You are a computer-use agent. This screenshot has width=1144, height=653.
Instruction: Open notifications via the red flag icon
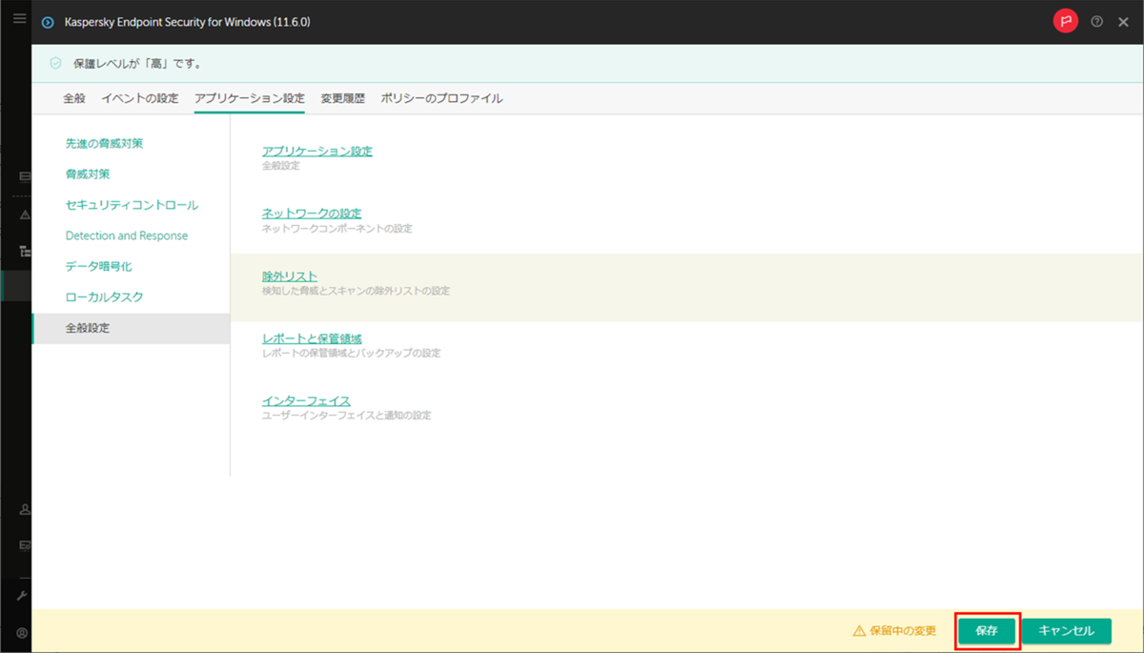click(x=1065, y=21)
